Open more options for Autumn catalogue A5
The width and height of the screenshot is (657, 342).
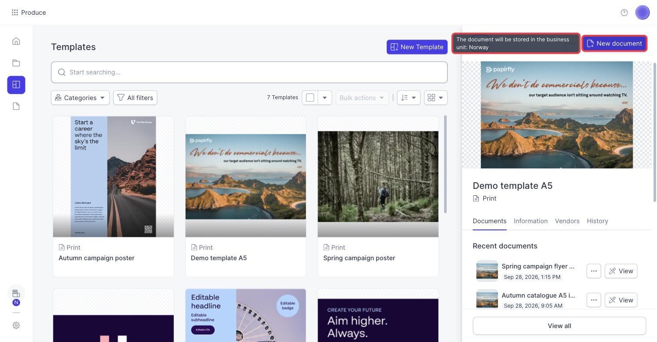pos(594,300)
